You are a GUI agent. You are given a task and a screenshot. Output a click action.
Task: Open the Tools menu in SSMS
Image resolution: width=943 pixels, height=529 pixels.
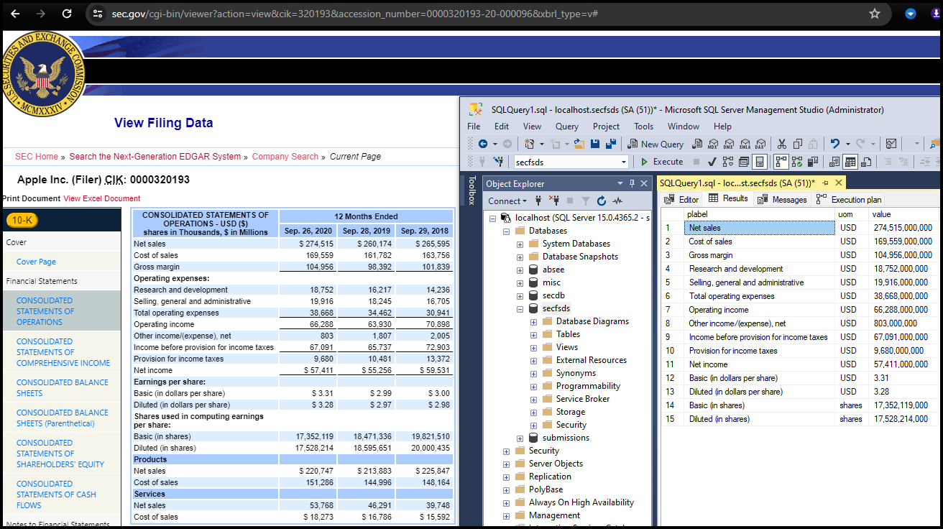(644, 126)
